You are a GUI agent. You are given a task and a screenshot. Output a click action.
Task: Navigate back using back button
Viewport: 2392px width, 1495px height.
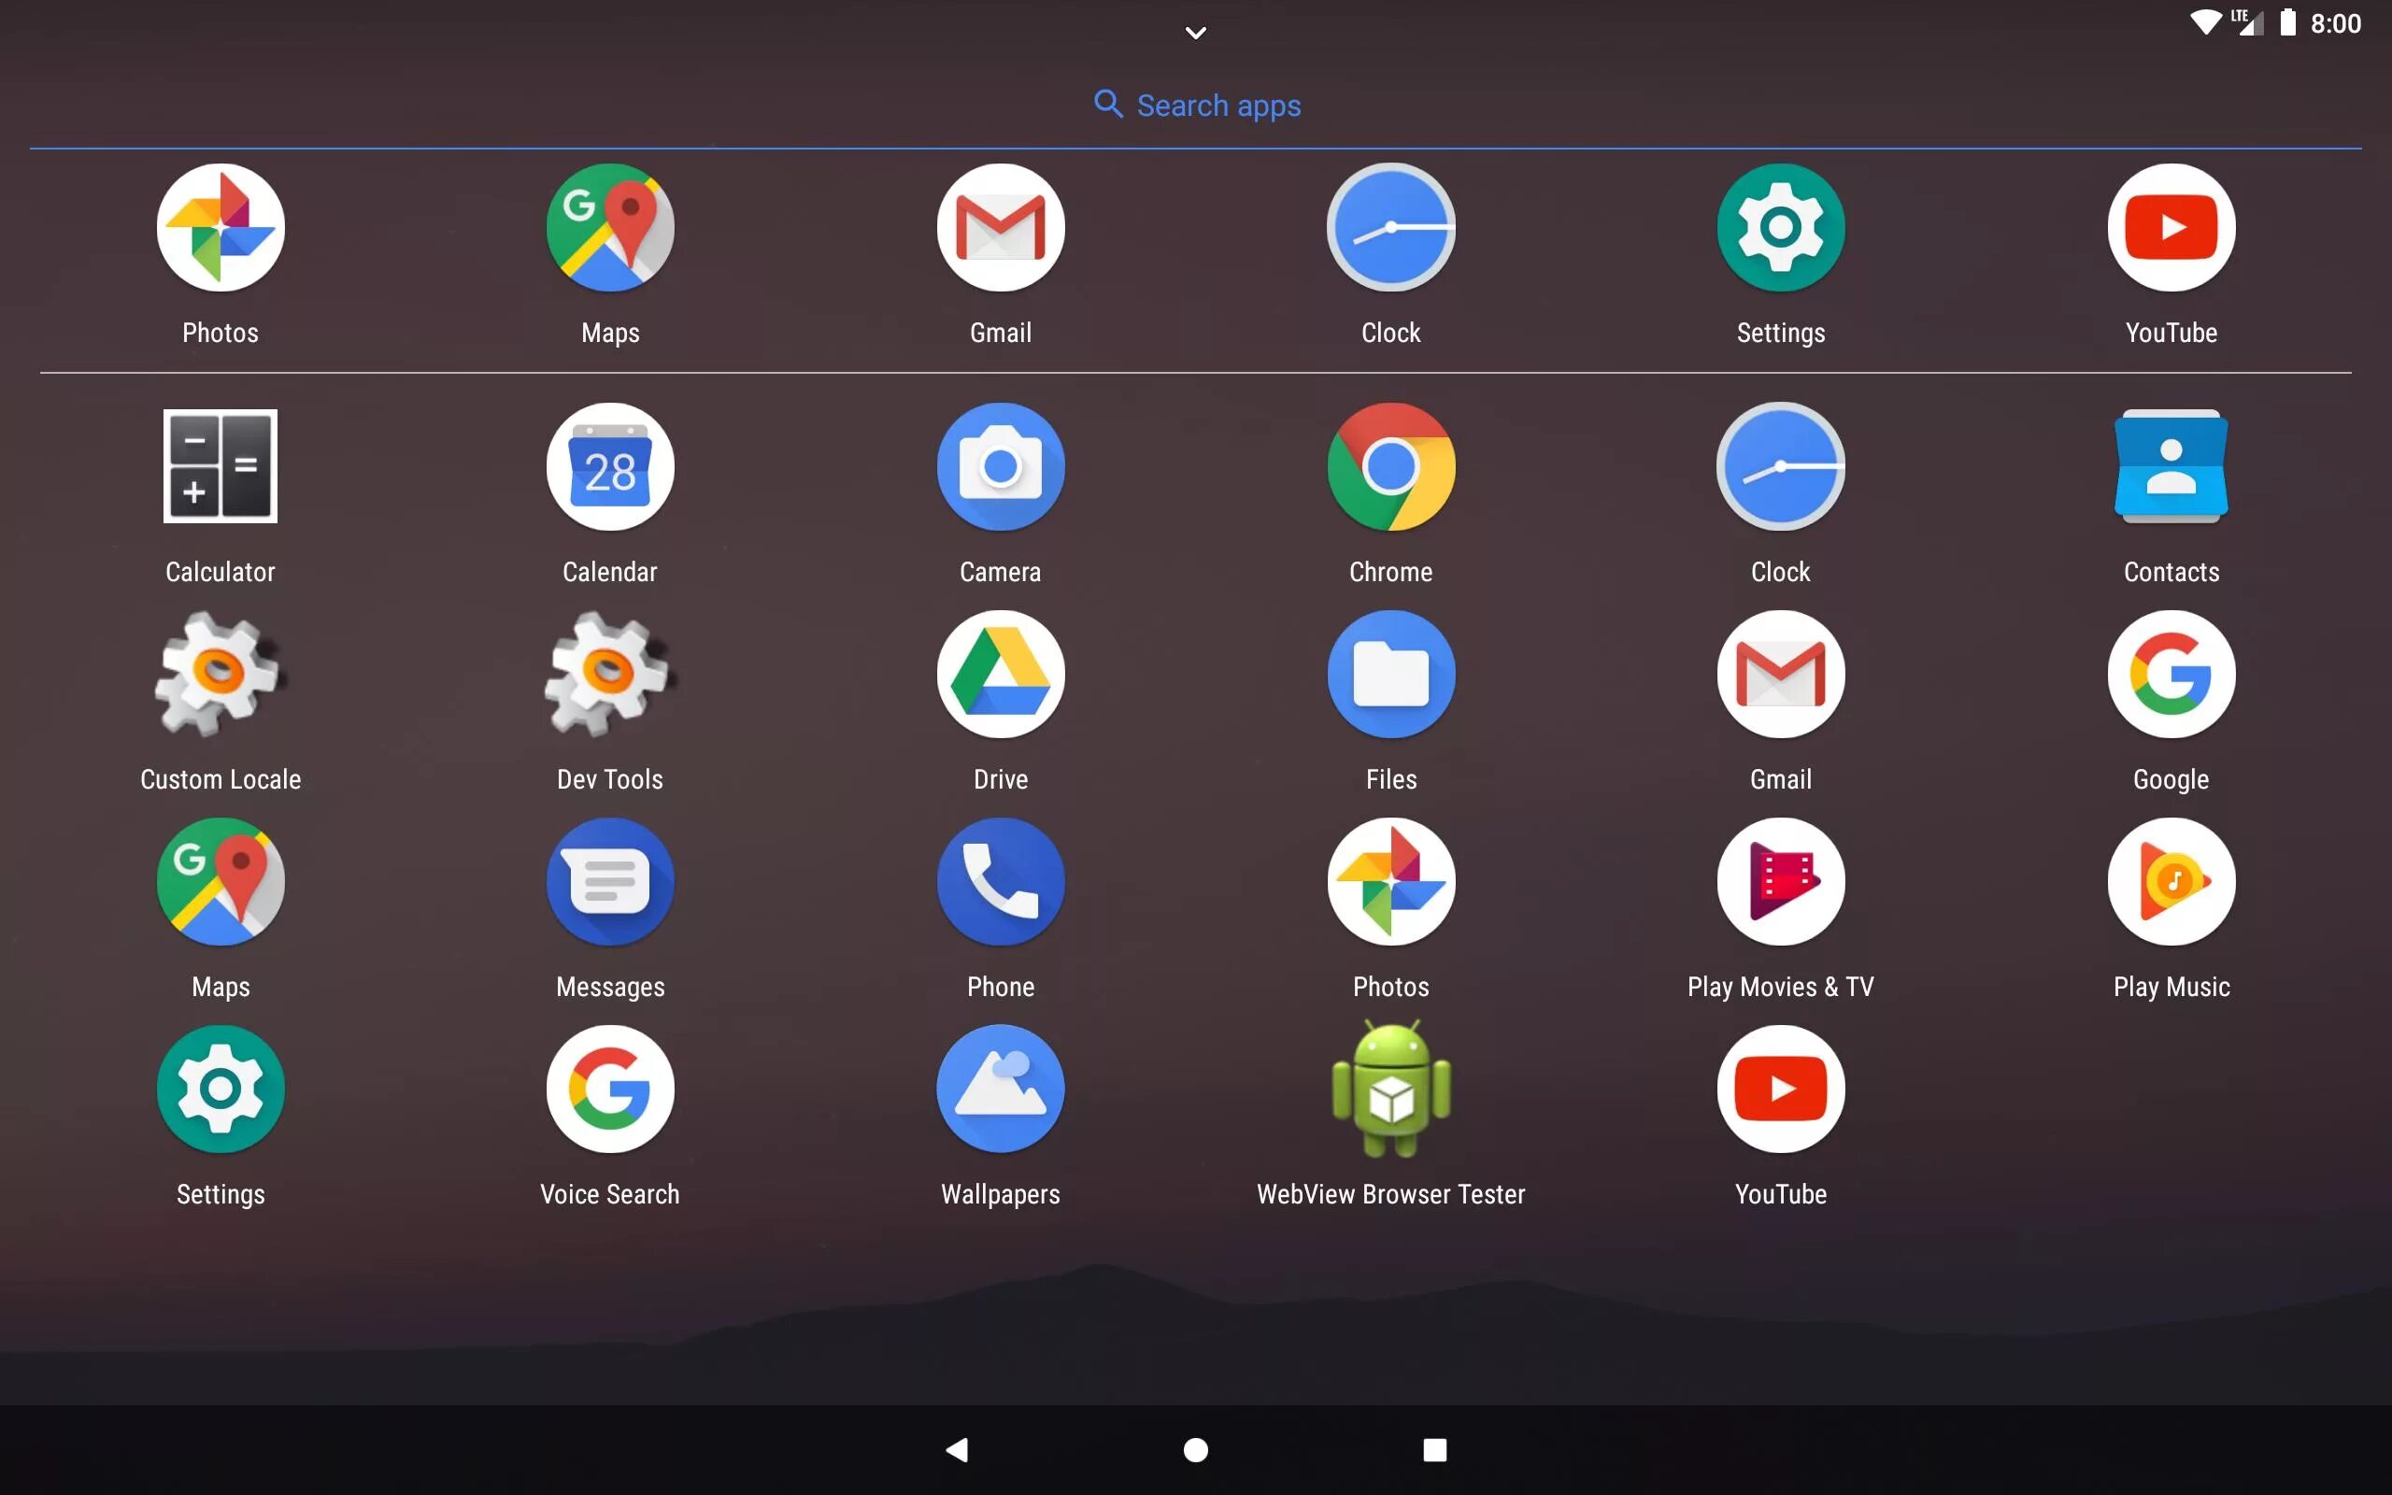(958, 1448)
